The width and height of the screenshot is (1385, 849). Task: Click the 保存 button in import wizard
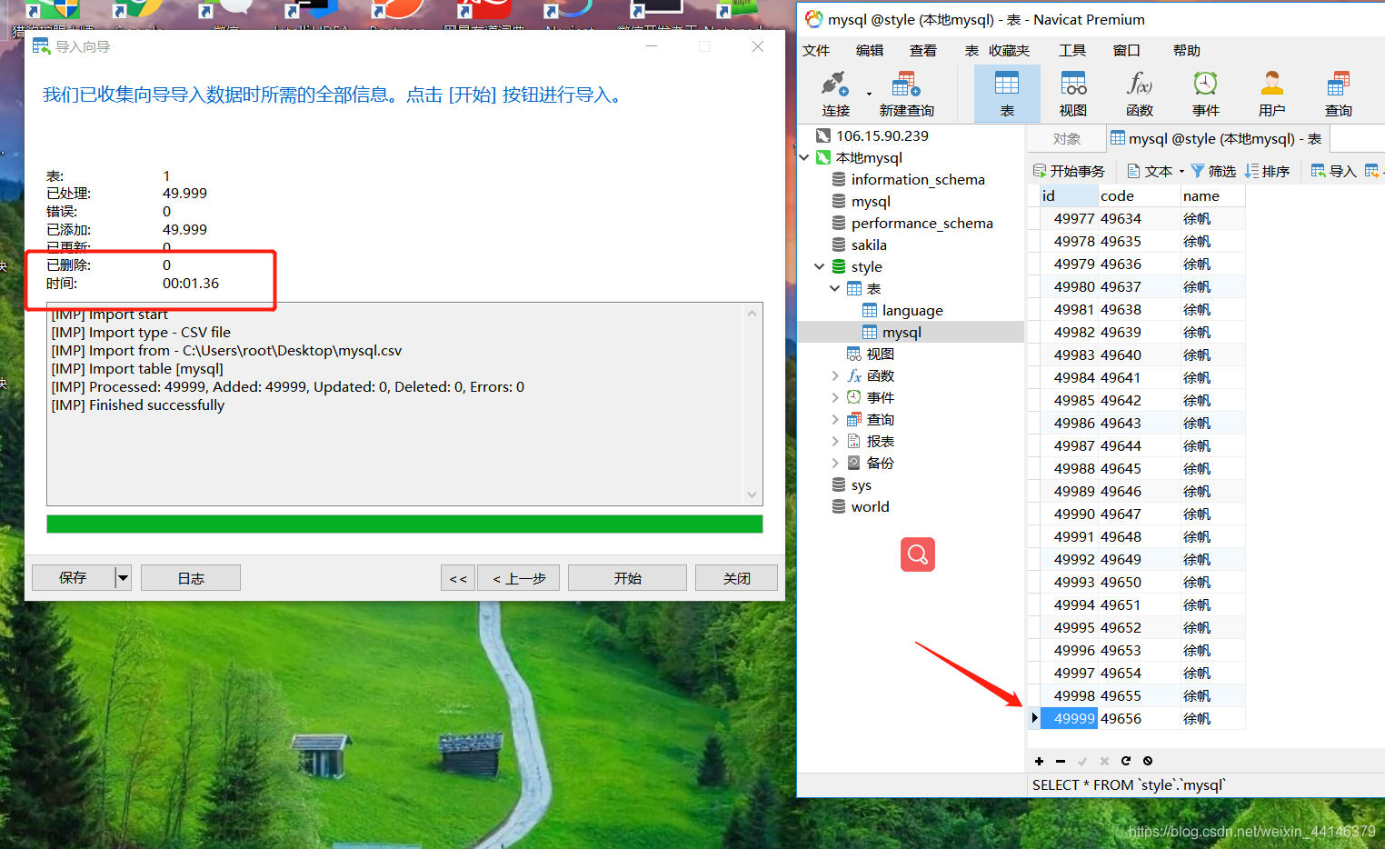73,577
